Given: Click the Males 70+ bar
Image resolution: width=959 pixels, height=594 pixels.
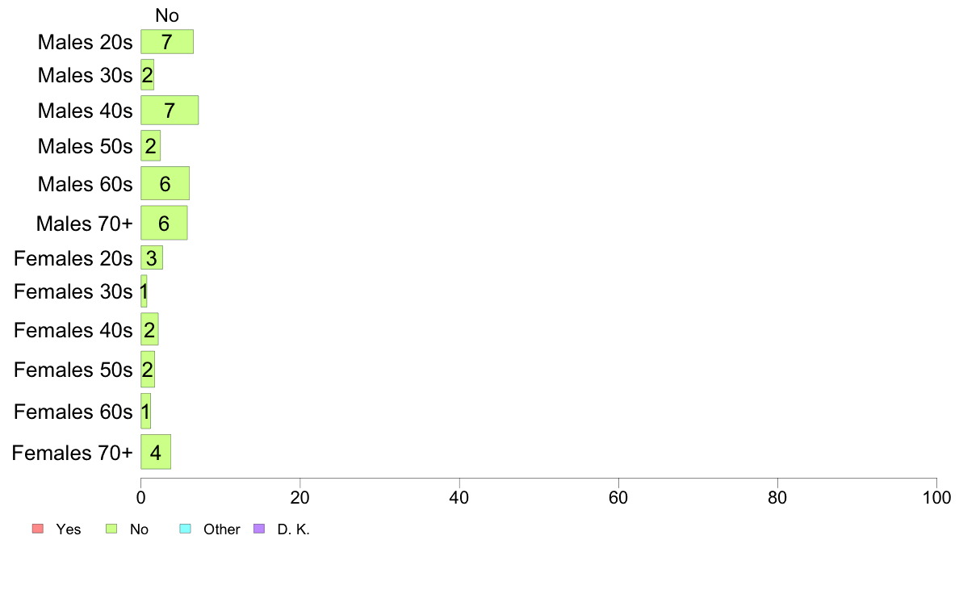Looking at the screenshot, I should 164,224.
